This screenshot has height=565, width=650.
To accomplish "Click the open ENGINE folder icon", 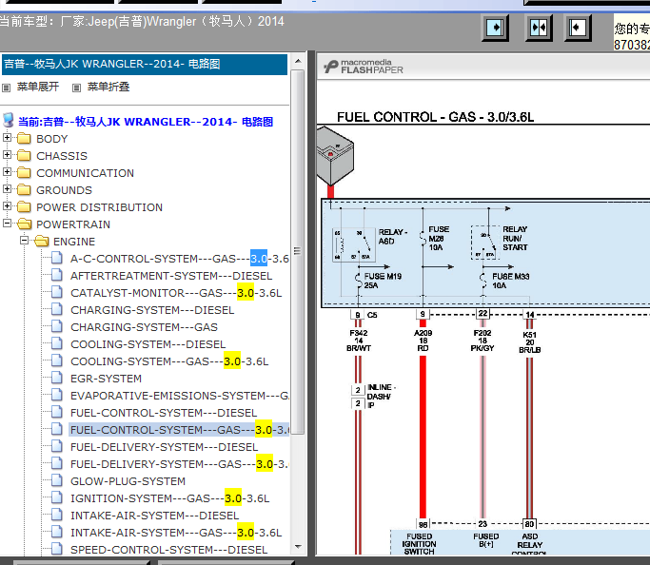I will (42, 241).
